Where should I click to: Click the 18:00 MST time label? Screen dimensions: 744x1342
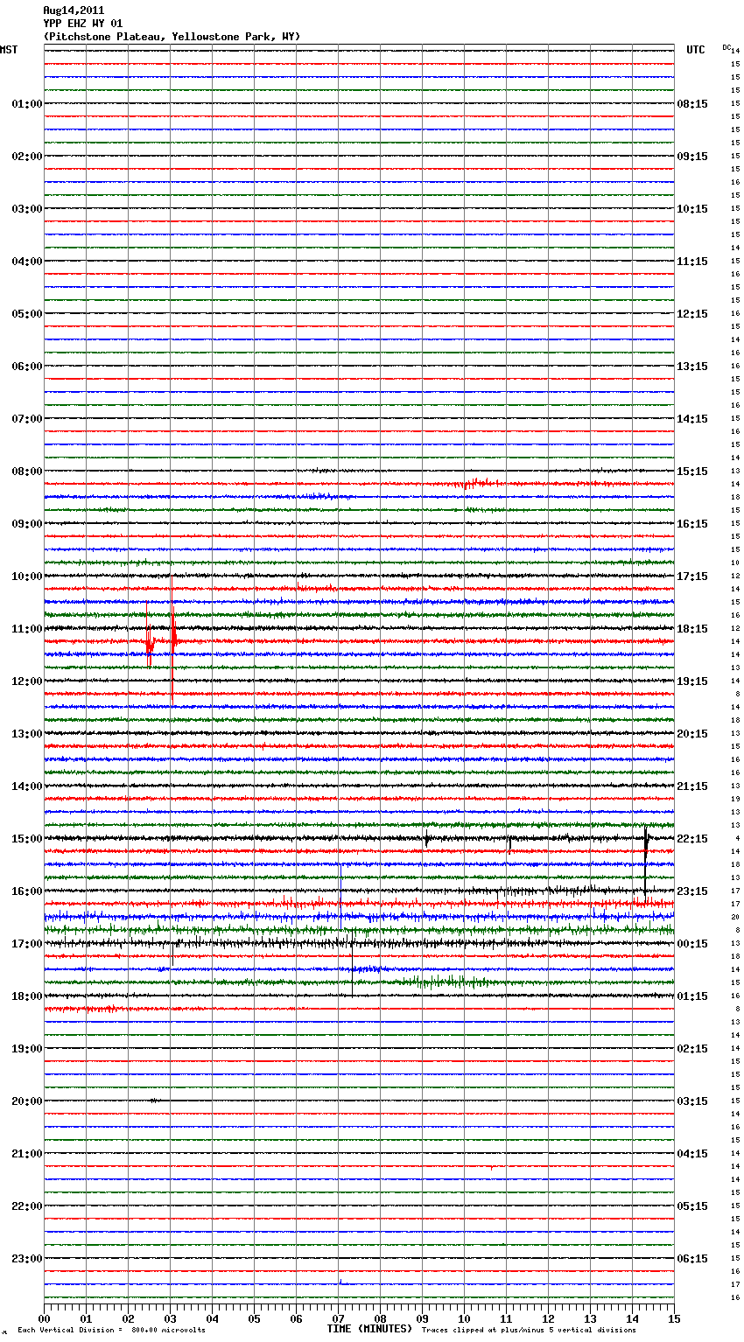pyautogui.click(x=27, y=996)
